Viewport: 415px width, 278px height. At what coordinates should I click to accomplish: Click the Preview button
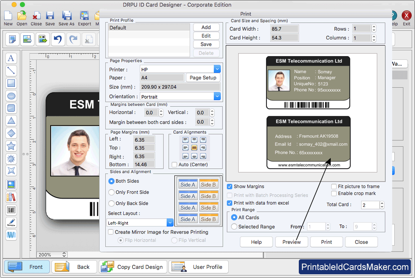point(291,242)
